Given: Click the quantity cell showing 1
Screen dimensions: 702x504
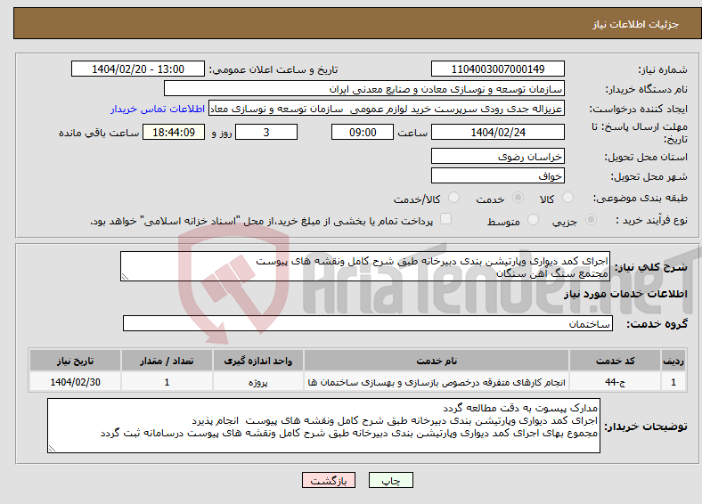Looking at the screenshot, I should [x=167, y=382].
